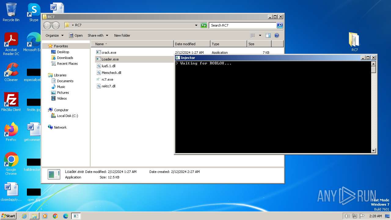Open Internet Explorer from taskbar
This screenshot has height=220, width=391.
24,216
